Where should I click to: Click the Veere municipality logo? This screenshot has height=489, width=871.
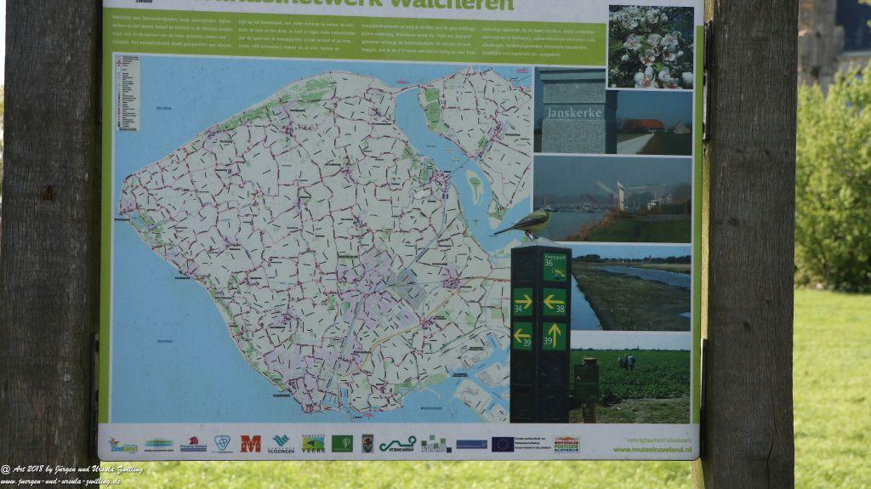click(313, 443)
